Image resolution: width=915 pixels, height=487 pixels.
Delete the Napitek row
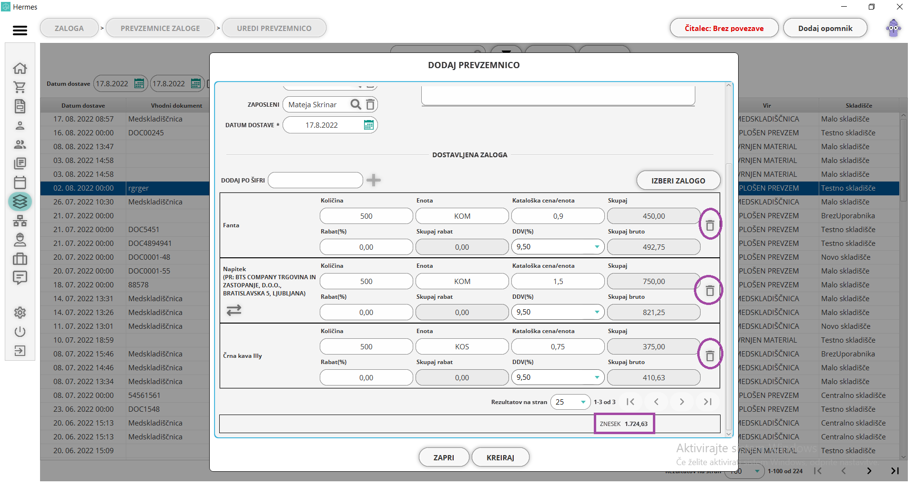tap(710, 290)
